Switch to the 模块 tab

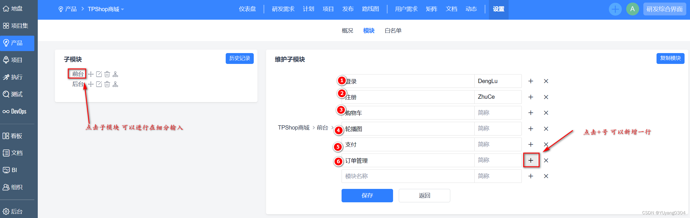(369, 31)
